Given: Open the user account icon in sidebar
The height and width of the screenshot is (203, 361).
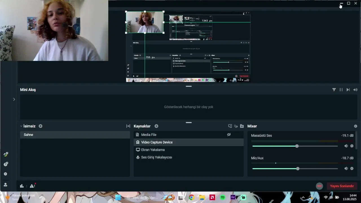Looking at the screenshot, I should (5, 185).
